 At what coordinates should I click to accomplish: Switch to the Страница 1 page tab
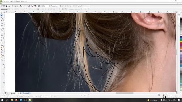click(26, 93)
